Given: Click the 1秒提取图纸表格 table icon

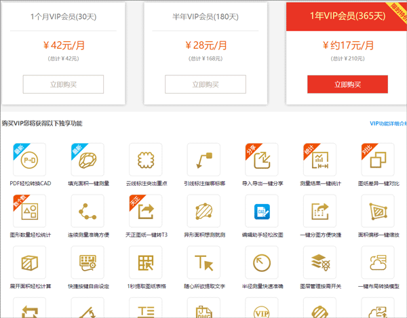Looking at the screenshot, I should click(x=146, y=262).
